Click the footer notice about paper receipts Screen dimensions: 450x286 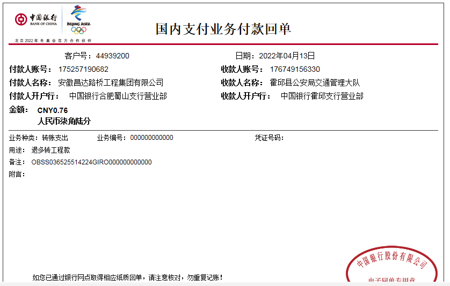[x=127, y=277]
